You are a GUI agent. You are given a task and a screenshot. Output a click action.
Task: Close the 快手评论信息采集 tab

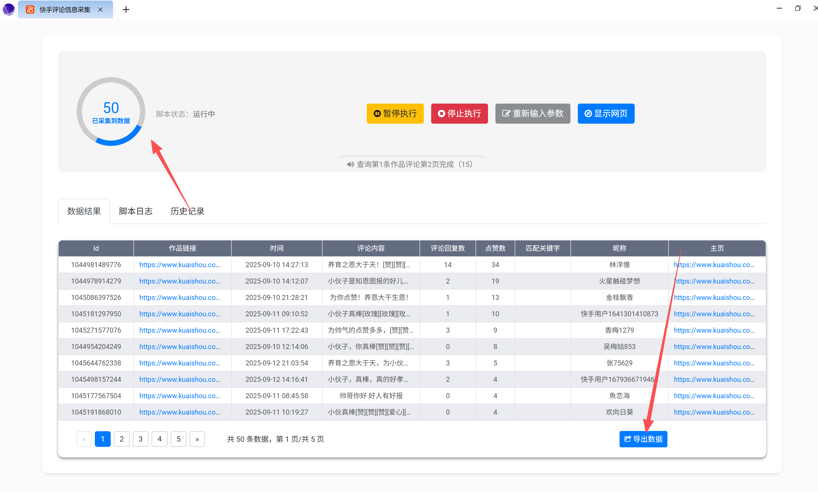[x=100, y=10]
